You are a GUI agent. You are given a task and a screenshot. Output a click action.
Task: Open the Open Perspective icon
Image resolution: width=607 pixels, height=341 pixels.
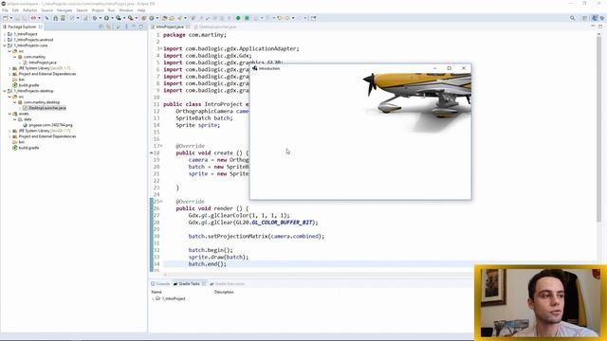click(584, 18)
